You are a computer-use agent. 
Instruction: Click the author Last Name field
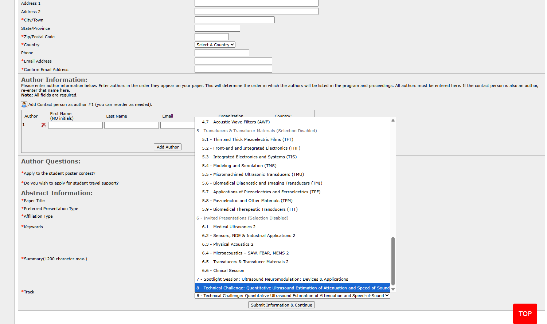coord(131,126)
